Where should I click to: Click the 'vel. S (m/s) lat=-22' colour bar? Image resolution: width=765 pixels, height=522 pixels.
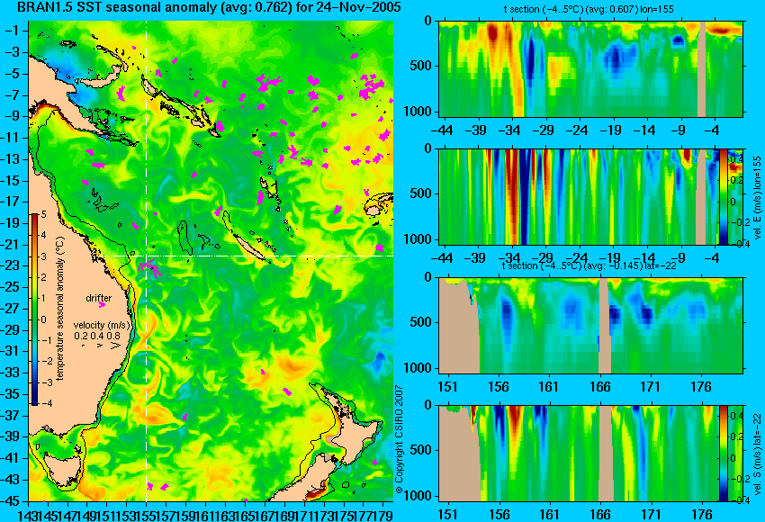pyautogui.click(x=723, y=454)
